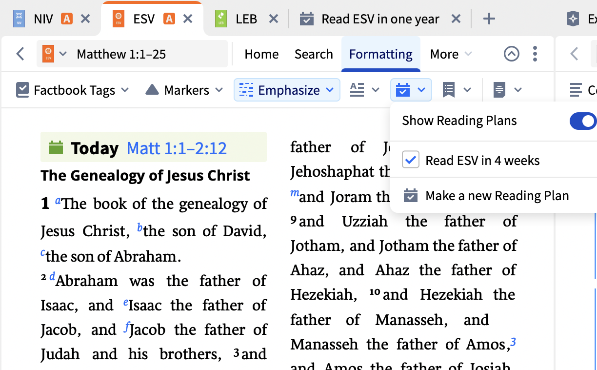Screen dimensions: 597x370
Task: Open footnote f before 'Jacob the father'
Action: [127, 327]
